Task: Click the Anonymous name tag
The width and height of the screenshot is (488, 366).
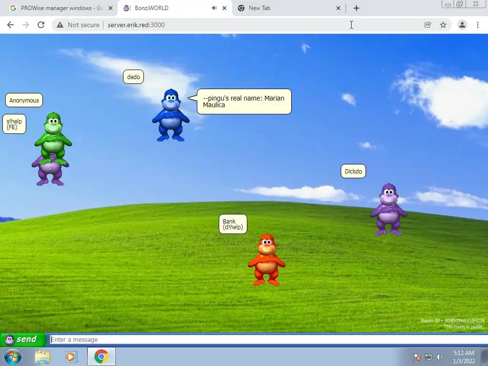Action: coord(24,100)
